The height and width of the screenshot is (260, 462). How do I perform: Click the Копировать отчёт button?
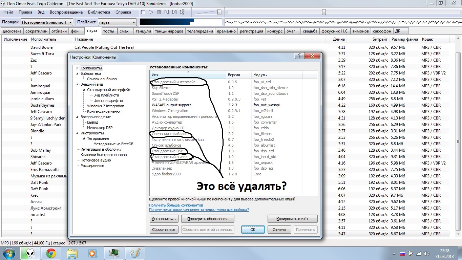pos(293,219)
